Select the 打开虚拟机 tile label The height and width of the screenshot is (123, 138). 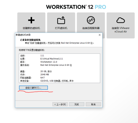(x=61, y=28)
